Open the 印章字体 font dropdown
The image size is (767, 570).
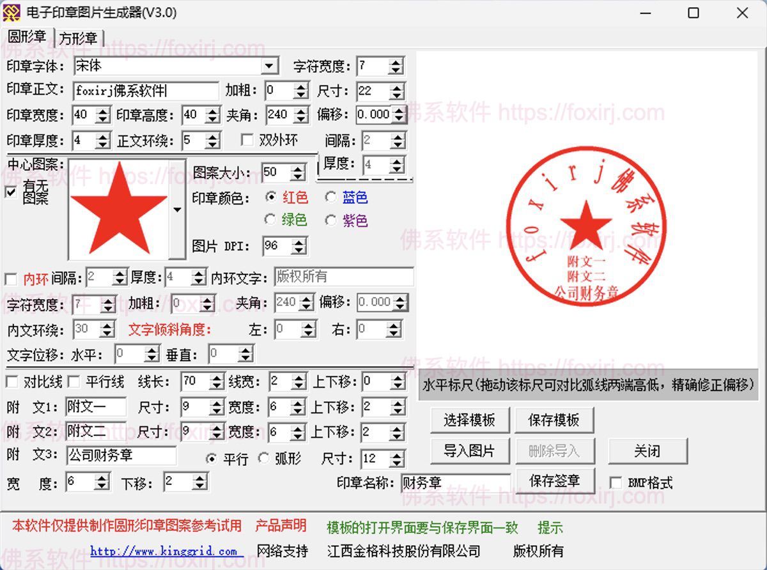pos(270,66)
